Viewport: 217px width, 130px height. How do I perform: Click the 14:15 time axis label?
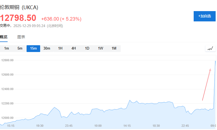pos(127,126)
